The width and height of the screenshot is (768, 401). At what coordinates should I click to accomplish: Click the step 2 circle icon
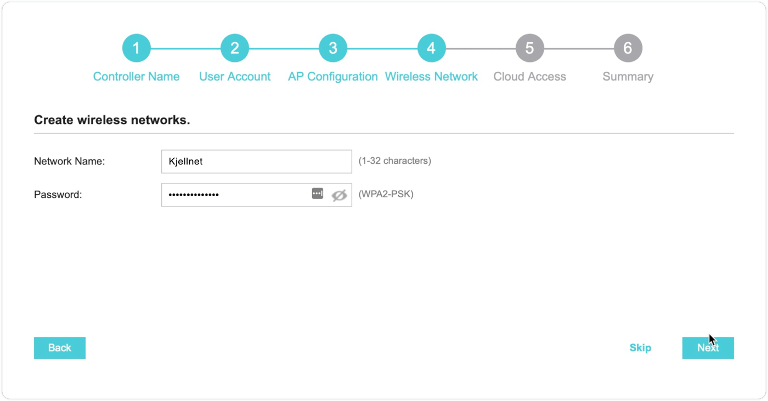click(234, 48)
